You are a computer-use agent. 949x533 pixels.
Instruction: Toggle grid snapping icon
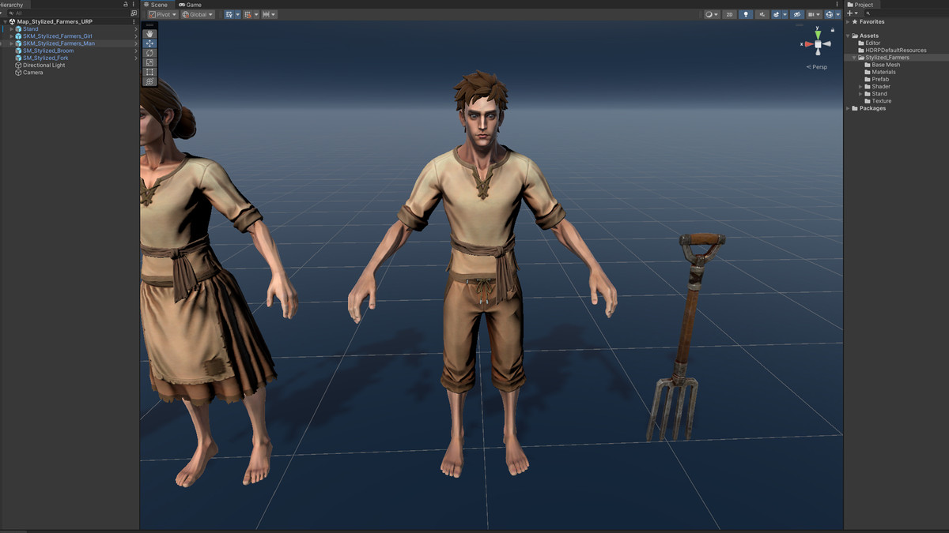248,14
